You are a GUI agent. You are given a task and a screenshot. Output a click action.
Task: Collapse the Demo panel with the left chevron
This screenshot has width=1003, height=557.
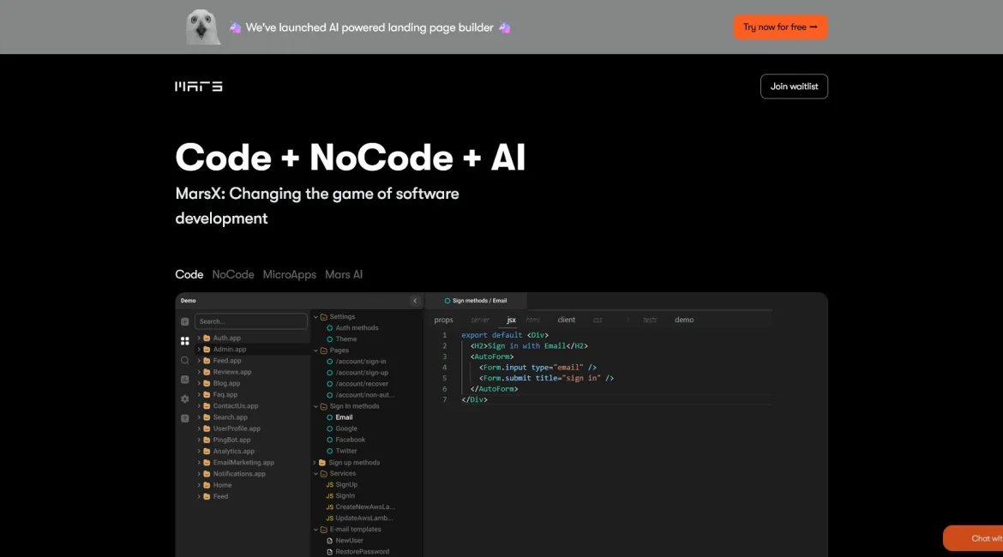(x=415, y=301)
